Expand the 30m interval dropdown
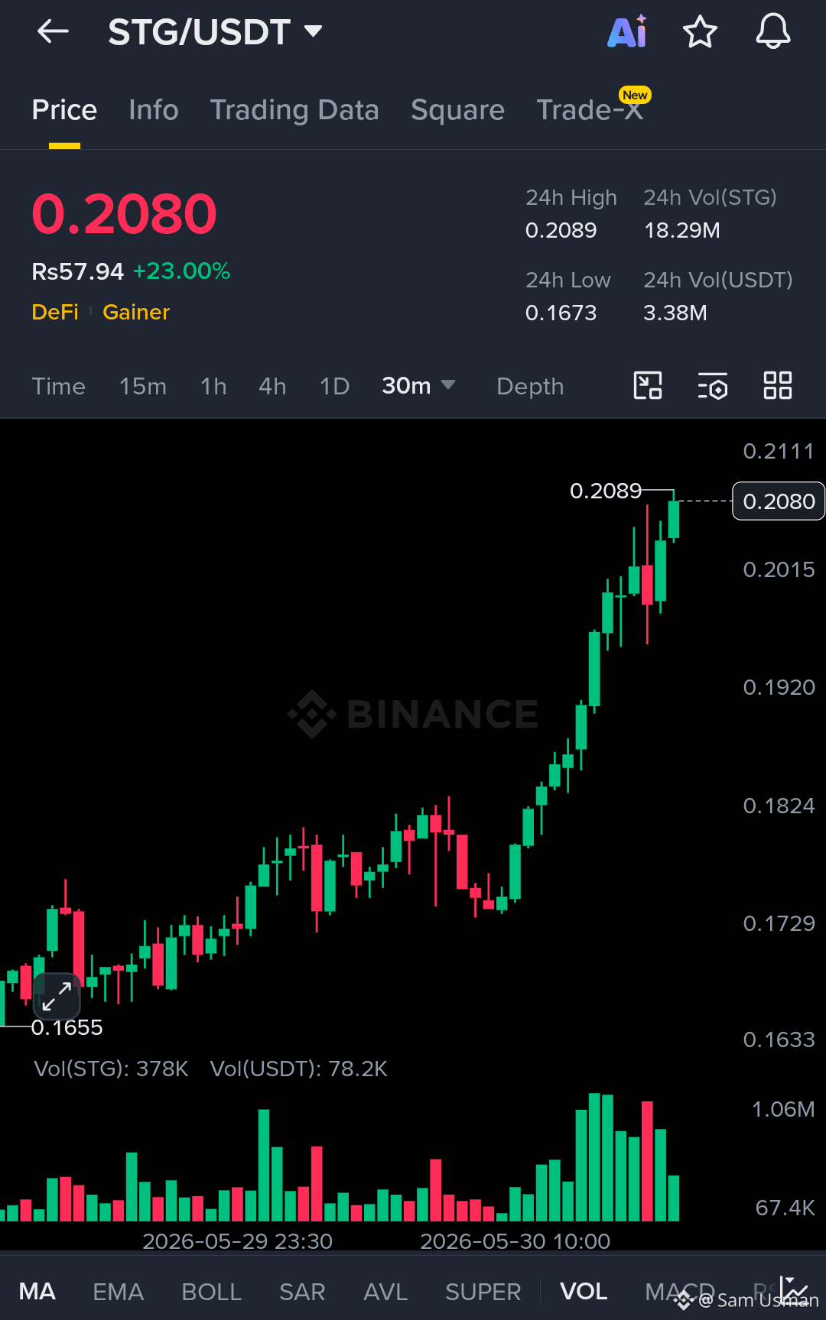This screenshot has width=826, height=1320. [x=418, y=386]
